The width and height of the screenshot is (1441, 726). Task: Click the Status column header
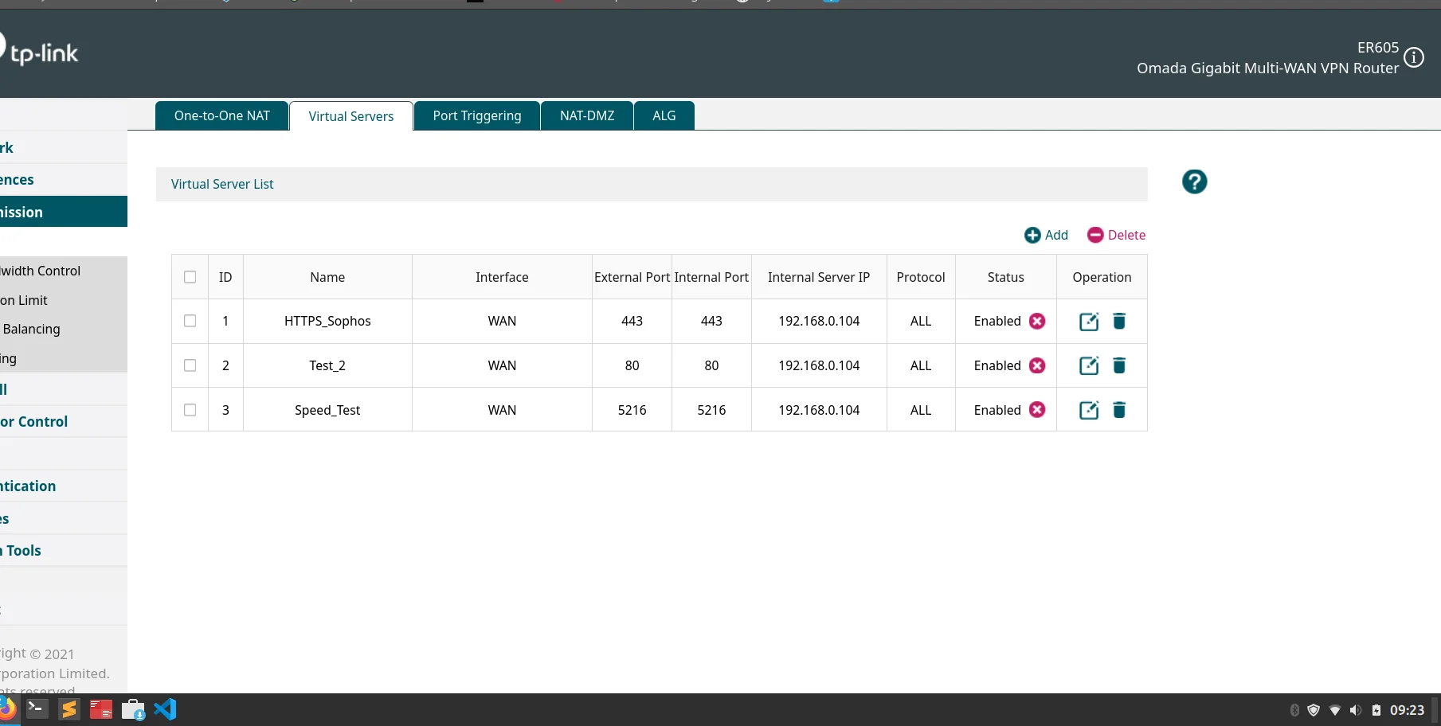[1005, 277]
